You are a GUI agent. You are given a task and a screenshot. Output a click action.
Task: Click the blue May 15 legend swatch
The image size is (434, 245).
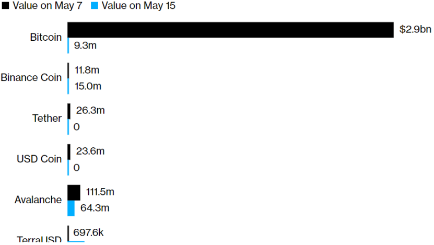(x=95, y=6)
